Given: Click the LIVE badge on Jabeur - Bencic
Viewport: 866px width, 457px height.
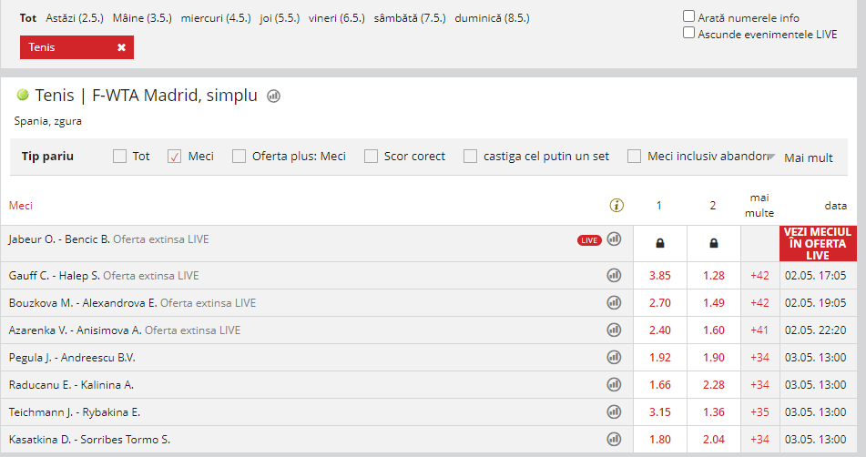Looking at the screenshot, I should coord(589,240).
